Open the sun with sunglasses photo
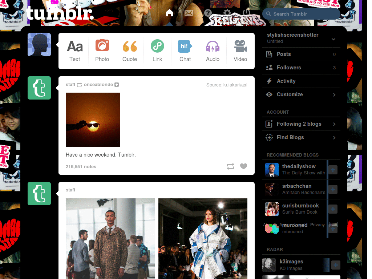This screenshot has height=279, width=372. click(x=93, y=120)
